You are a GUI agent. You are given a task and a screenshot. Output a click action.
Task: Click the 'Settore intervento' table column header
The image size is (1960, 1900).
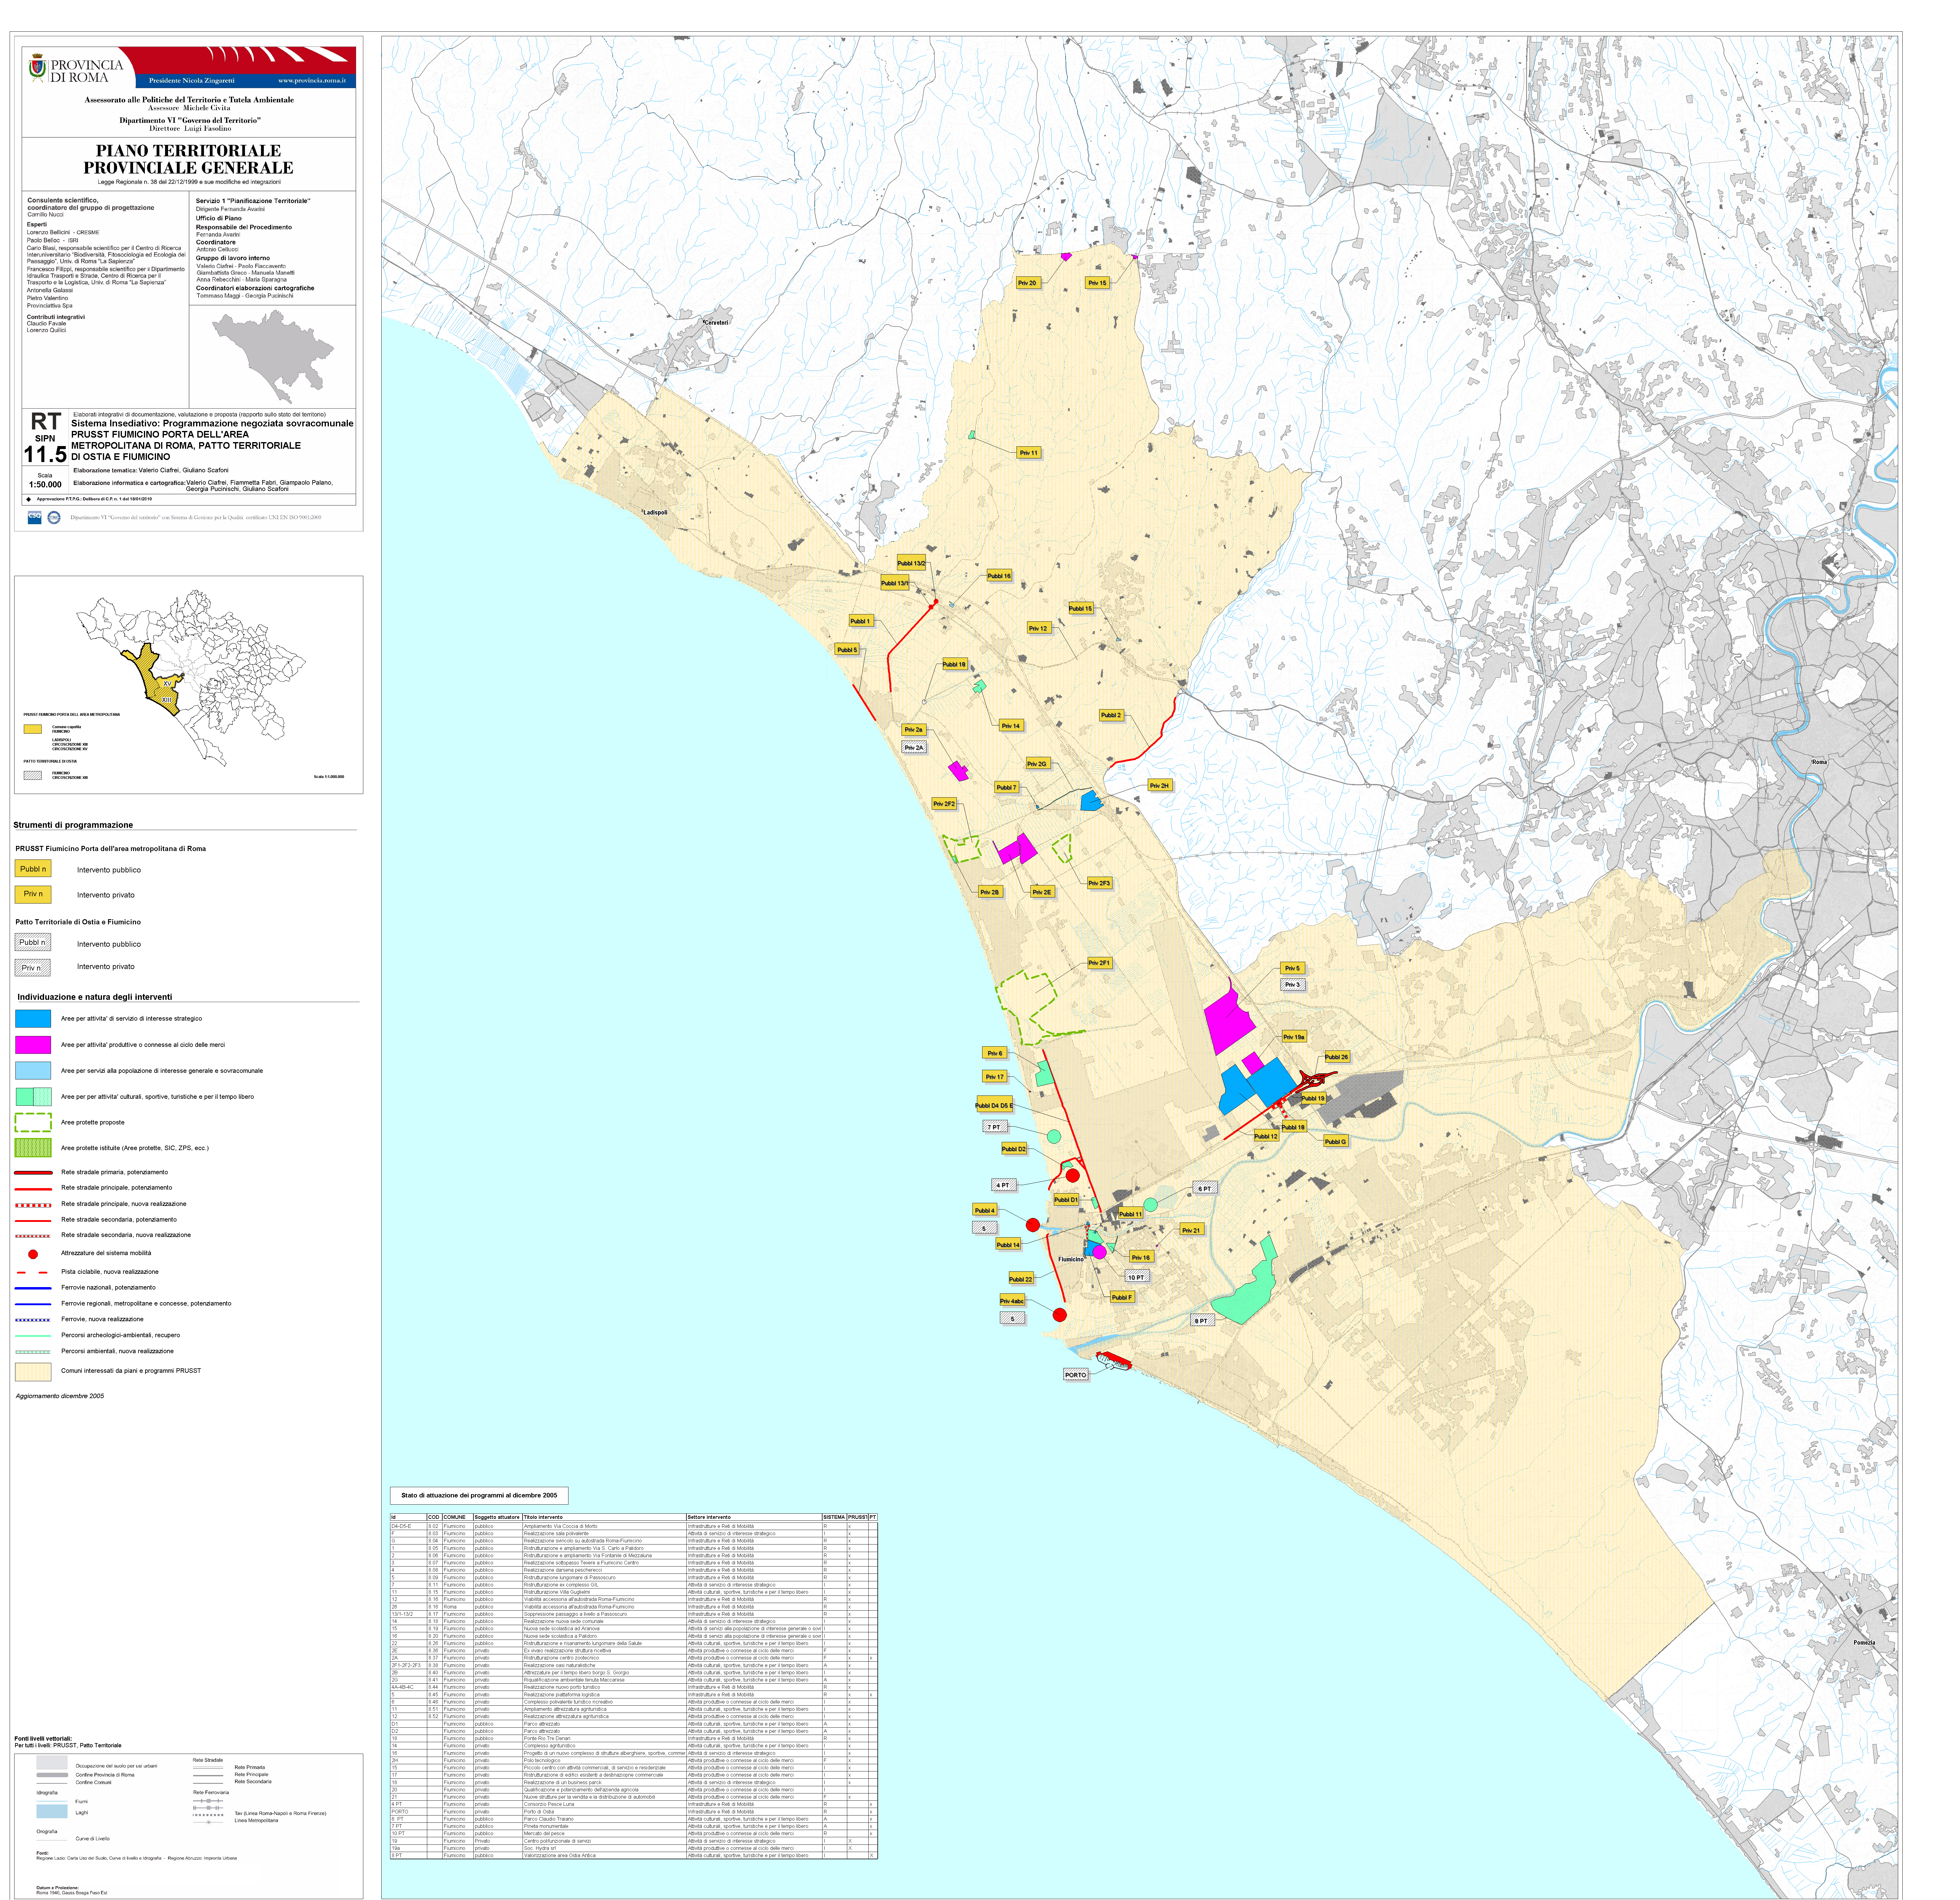pyautogui.click(x=754, y=1517)
